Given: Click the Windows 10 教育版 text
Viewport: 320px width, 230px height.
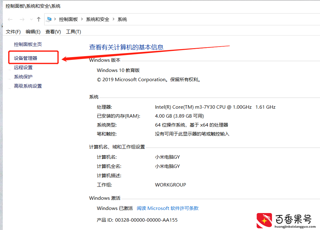Looking at the screenshot, I should (x=118, y=70).
